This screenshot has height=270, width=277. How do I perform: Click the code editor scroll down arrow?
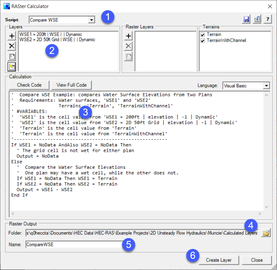[266, 207]
